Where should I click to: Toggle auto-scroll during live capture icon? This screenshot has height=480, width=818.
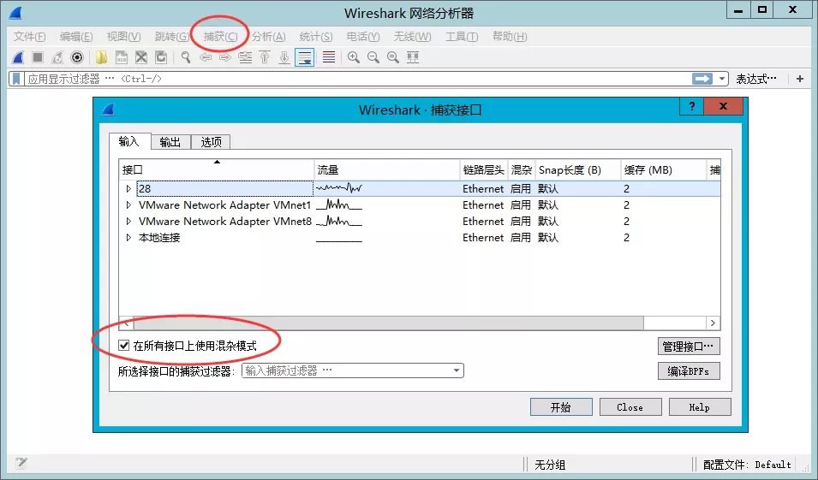[x=304, y=57]
